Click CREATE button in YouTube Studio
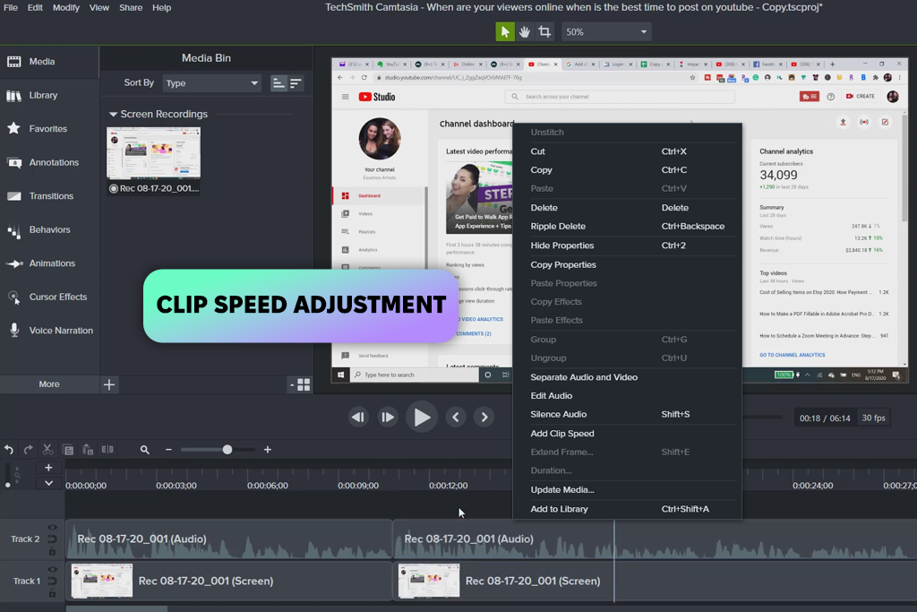 pos(861,97)
